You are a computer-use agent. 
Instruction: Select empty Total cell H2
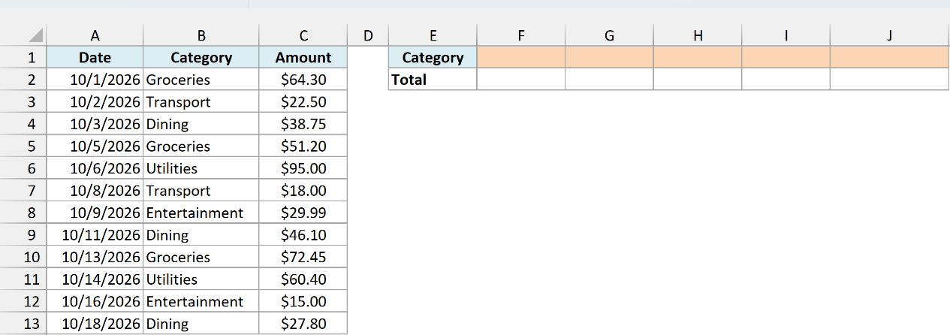point(698,80)
